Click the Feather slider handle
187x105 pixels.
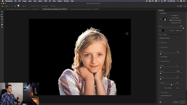click(160, 73)
